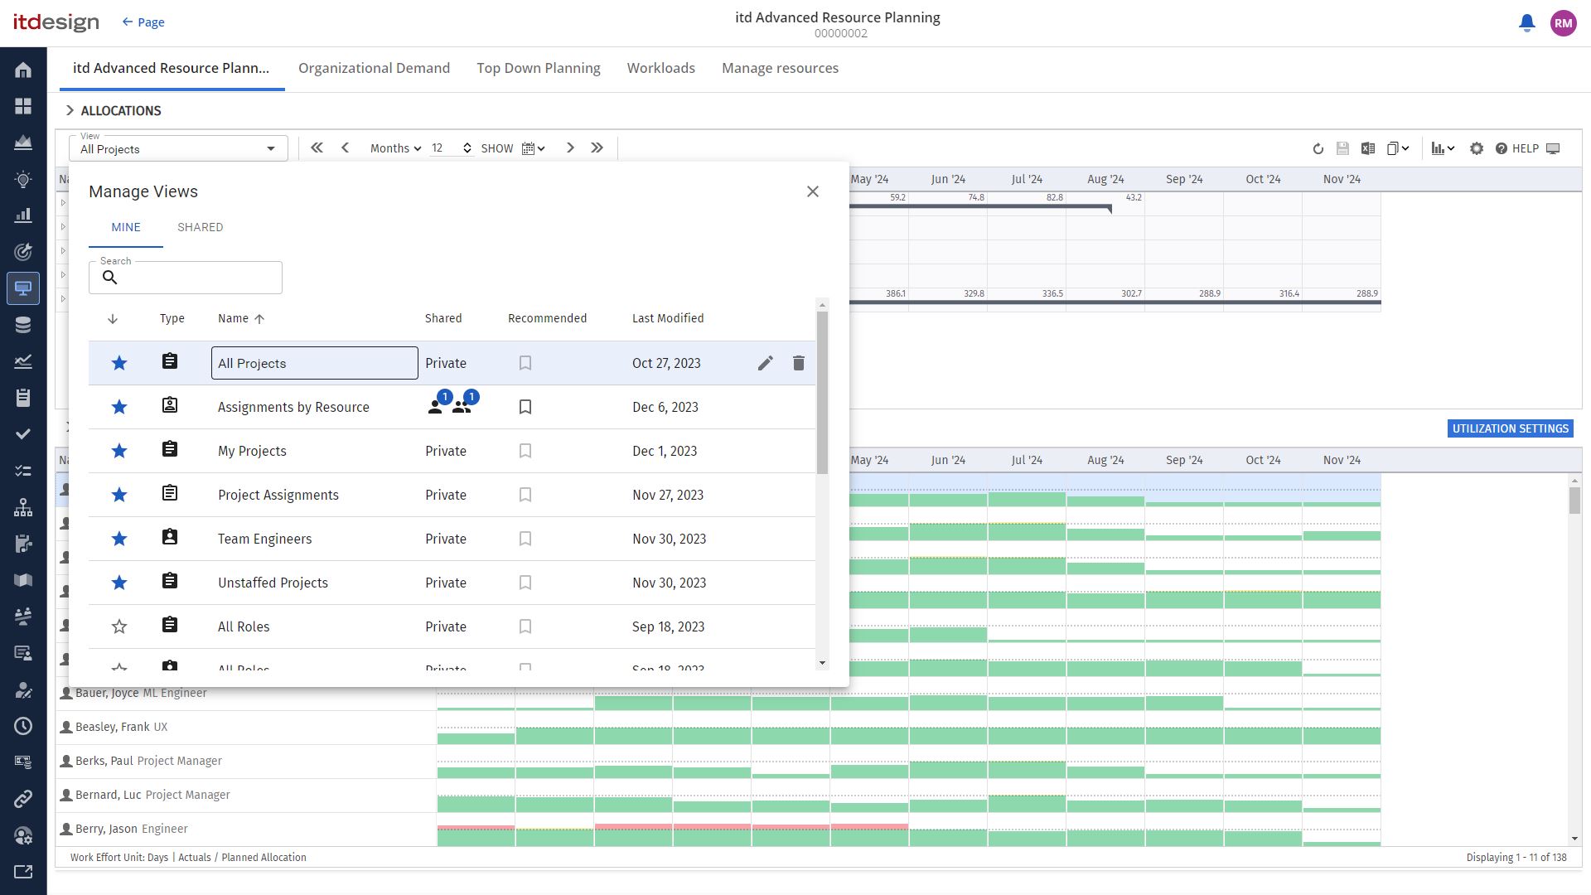
Task: Open the lightbulb ideas icon in sidebar
Action: 23,179
